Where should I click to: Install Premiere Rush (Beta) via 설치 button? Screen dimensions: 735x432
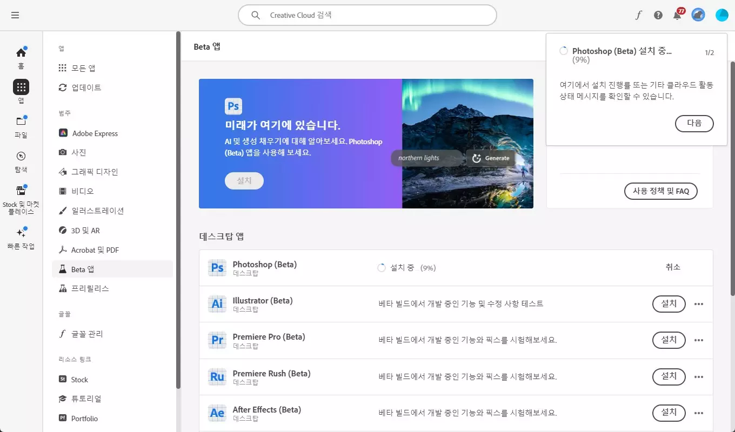click(x=669, y=376)
